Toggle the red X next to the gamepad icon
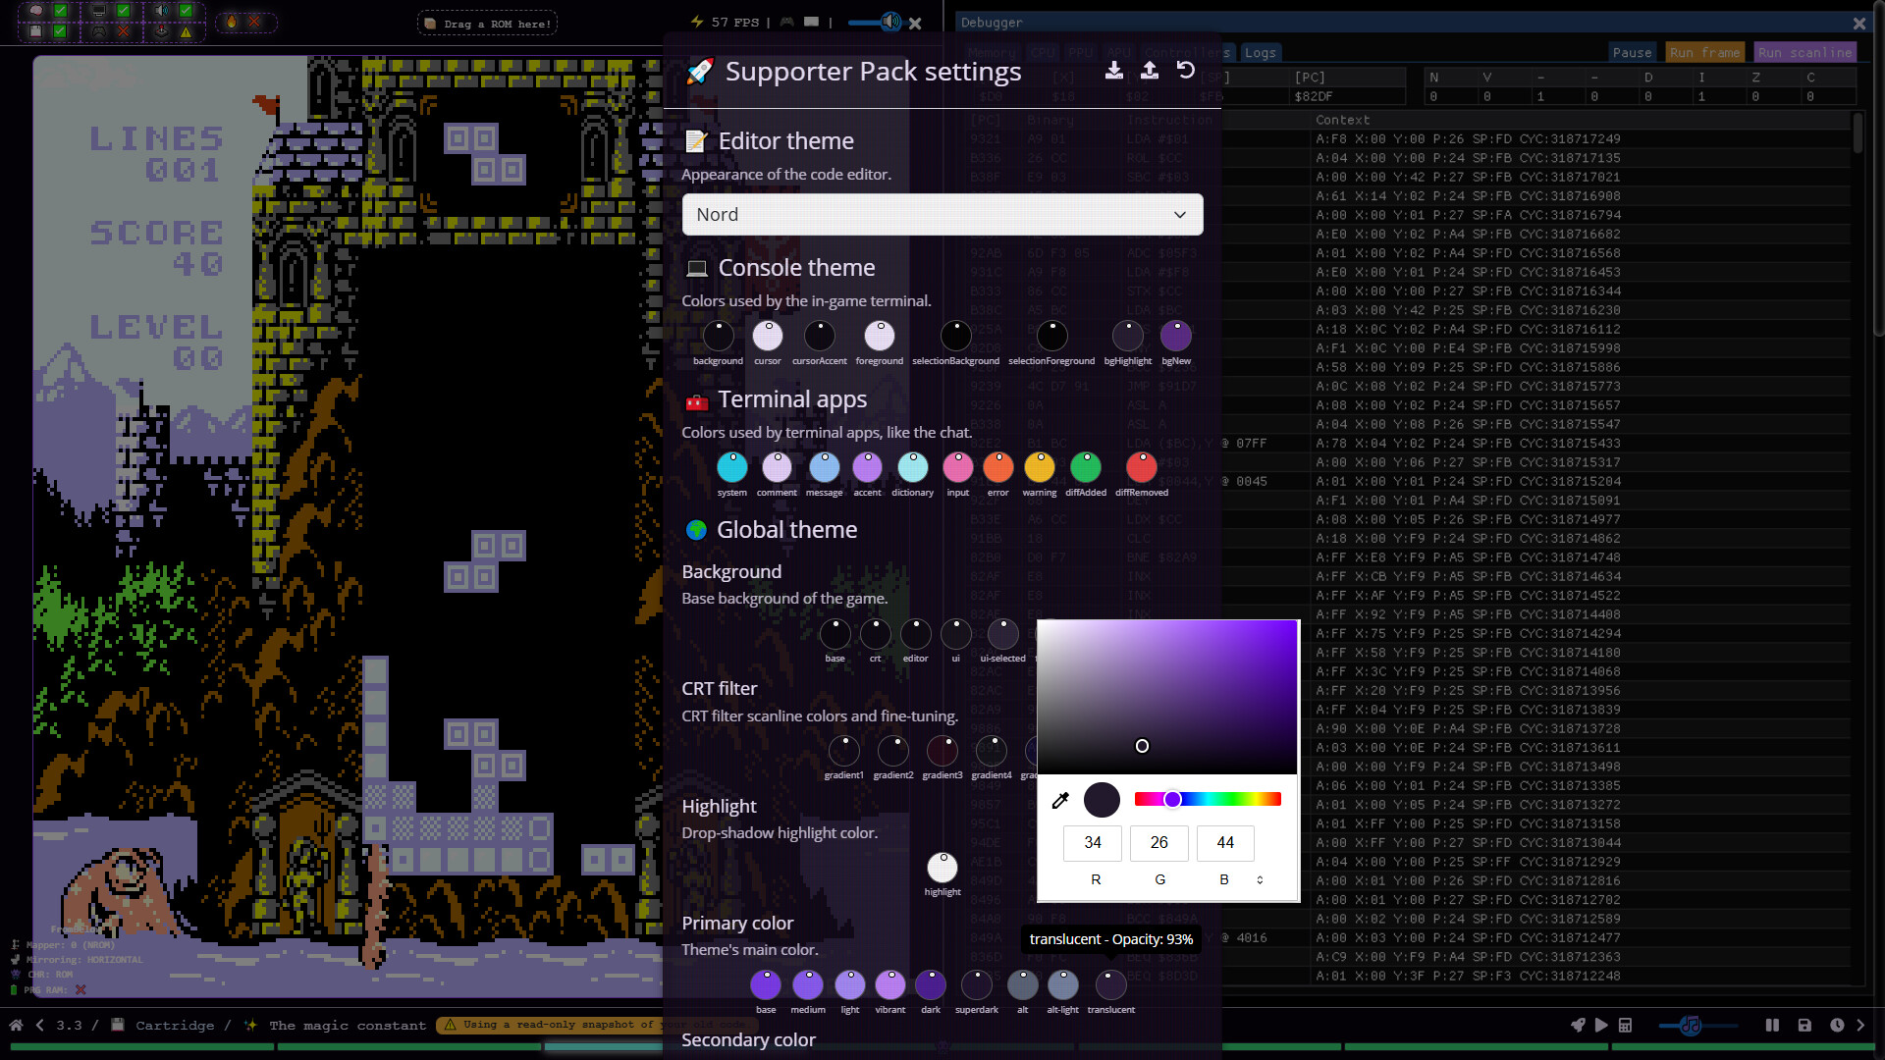Viewport: 1885px width, 1060px height. [123, 32]
